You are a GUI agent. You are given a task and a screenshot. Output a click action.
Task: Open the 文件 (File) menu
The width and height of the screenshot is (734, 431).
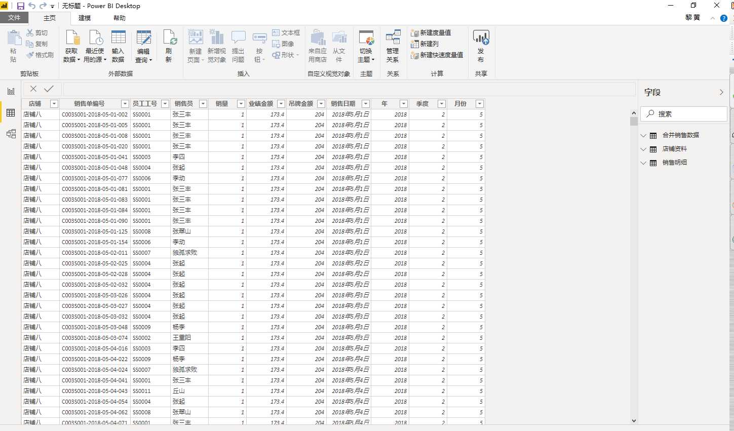[x=14, y=18]
